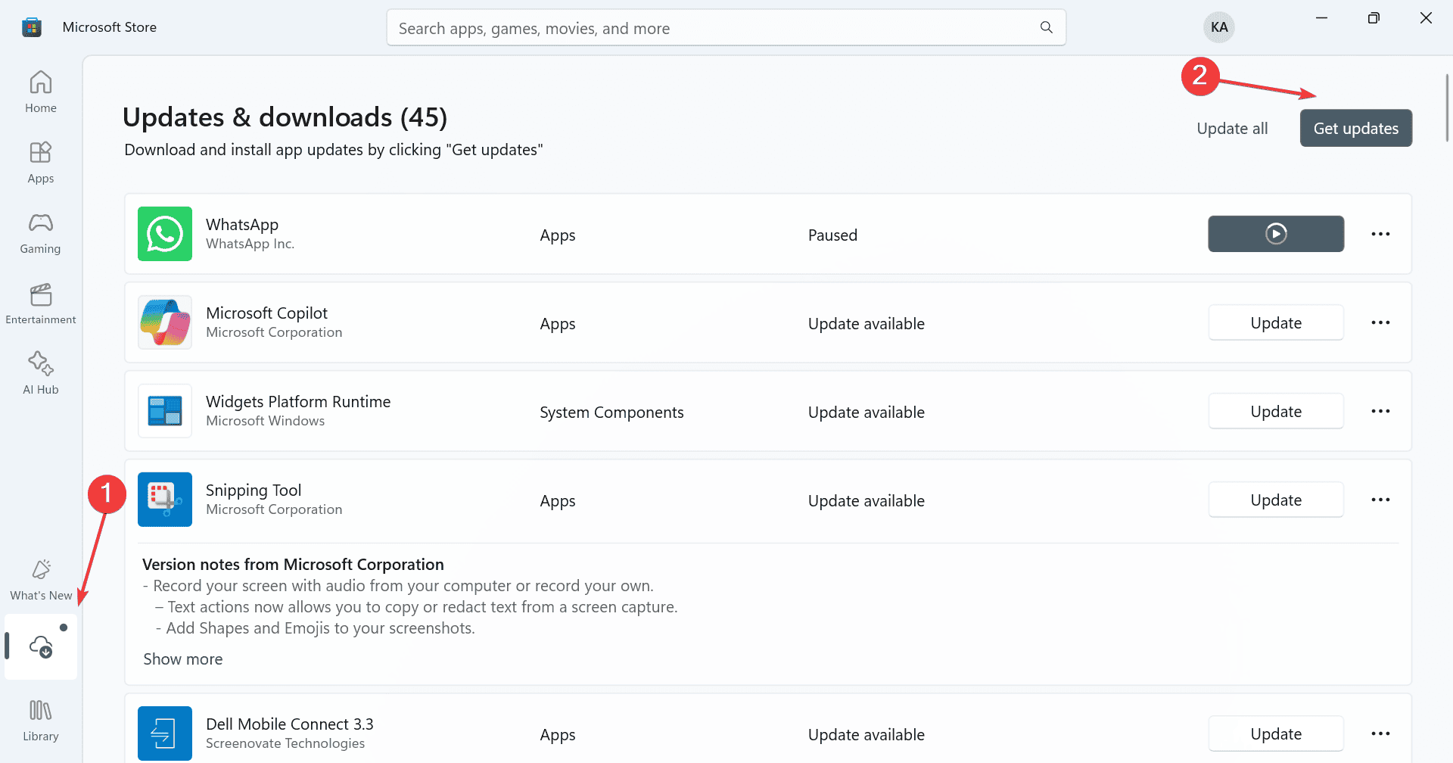
Task: Click the Dell Mobile Connect icon
Action: [x=165, y=733]
